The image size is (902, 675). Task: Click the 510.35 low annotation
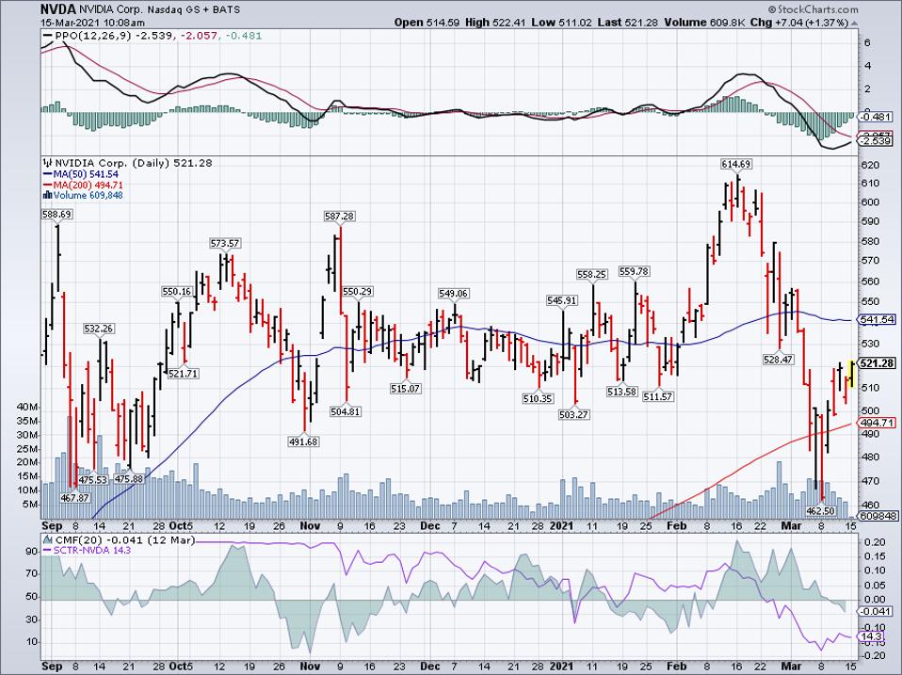pos(538,398)
